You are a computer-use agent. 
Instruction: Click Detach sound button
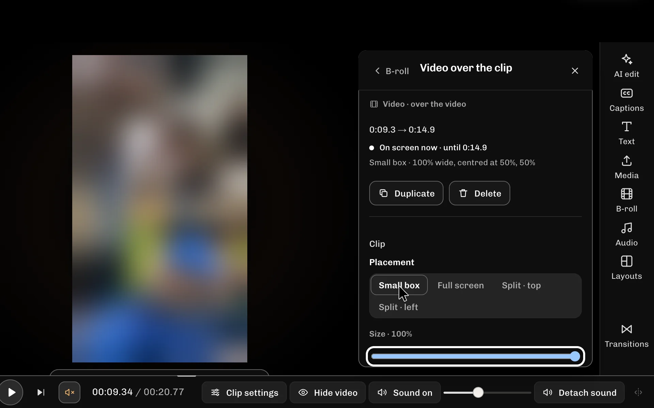point(579,392)
